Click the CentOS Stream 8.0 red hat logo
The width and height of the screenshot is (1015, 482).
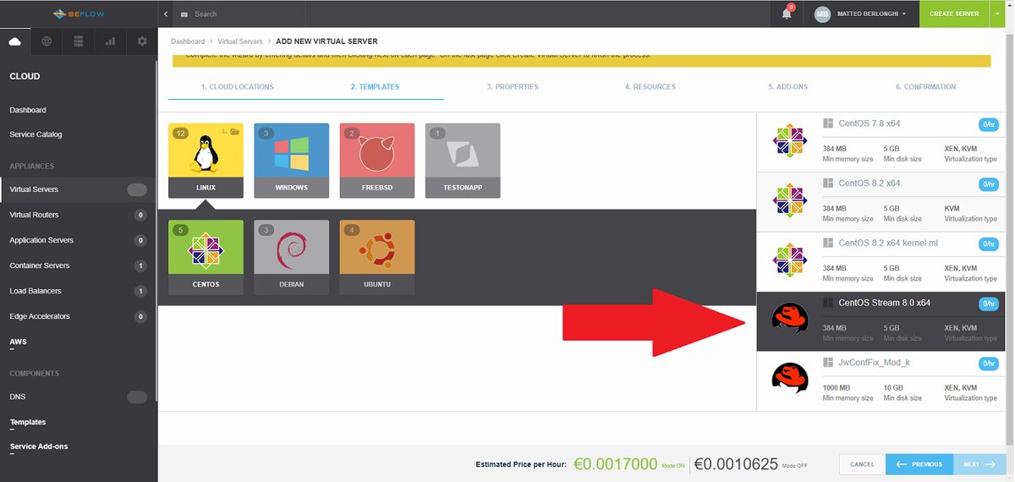(x=790, y=320)
